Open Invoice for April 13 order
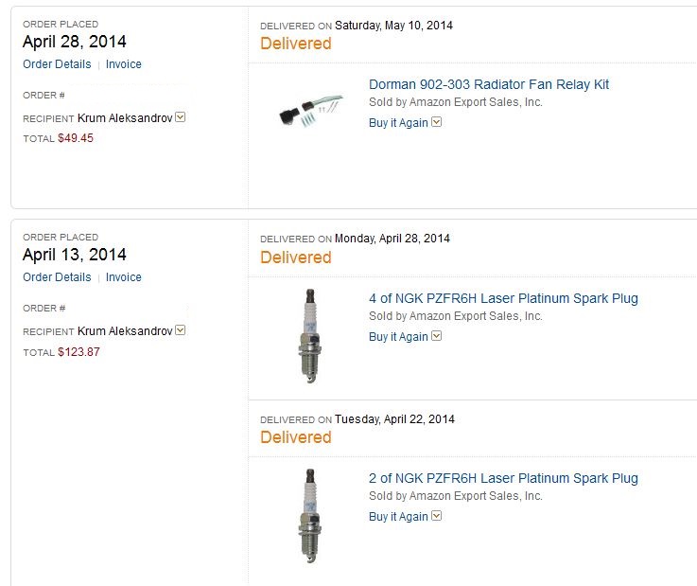Viewport: 697px width, 586px height. pos(124,277)
